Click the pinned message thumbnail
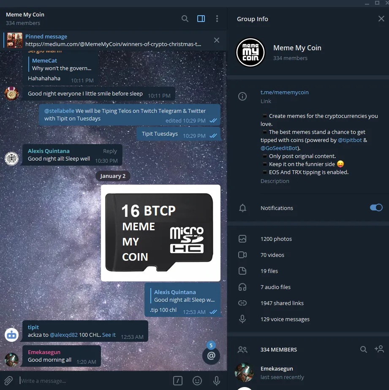The height and width of the screenshot is (390, 389). tap(15, 40)
